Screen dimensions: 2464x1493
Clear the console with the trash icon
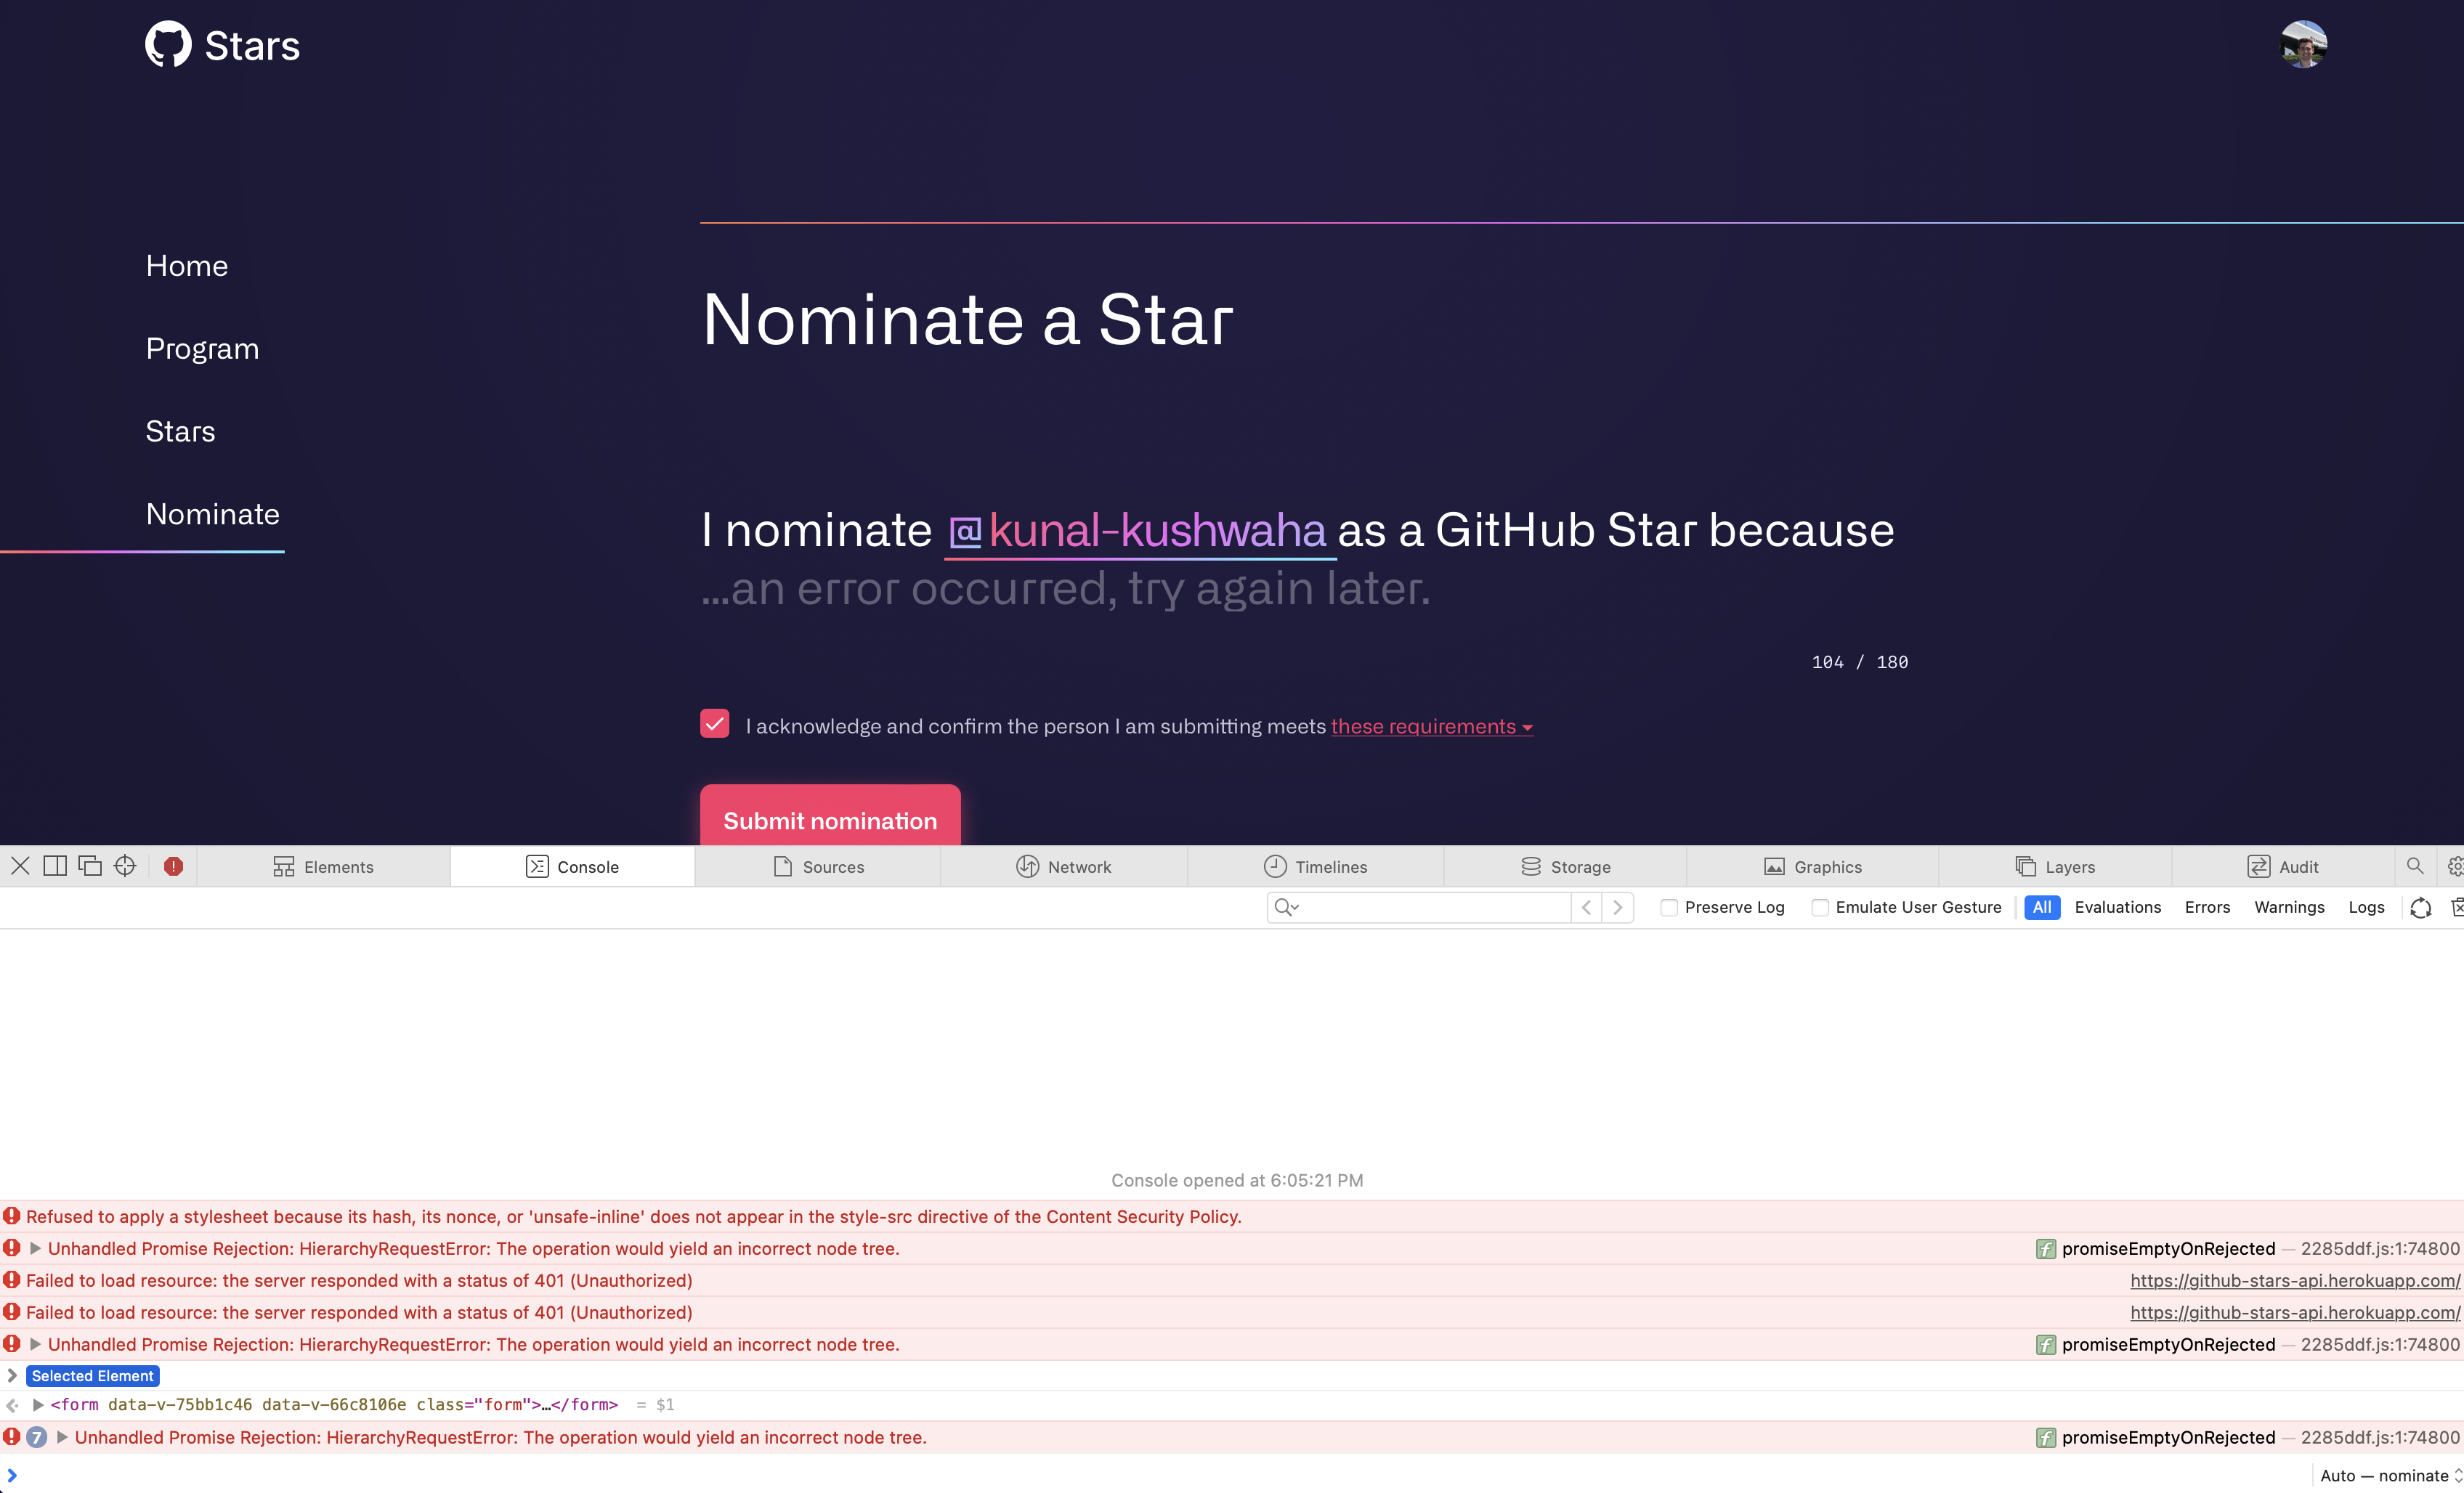(x=2459, y=908)
